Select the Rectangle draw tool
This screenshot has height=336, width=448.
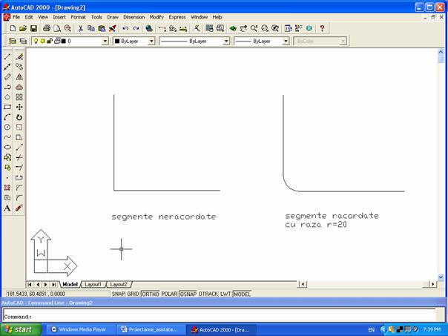[x=7, y=107]
